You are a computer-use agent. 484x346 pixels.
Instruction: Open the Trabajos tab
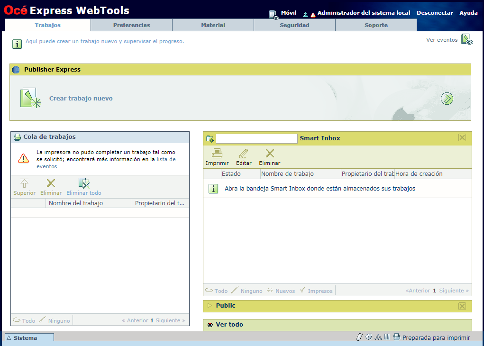tap(47, 25)
